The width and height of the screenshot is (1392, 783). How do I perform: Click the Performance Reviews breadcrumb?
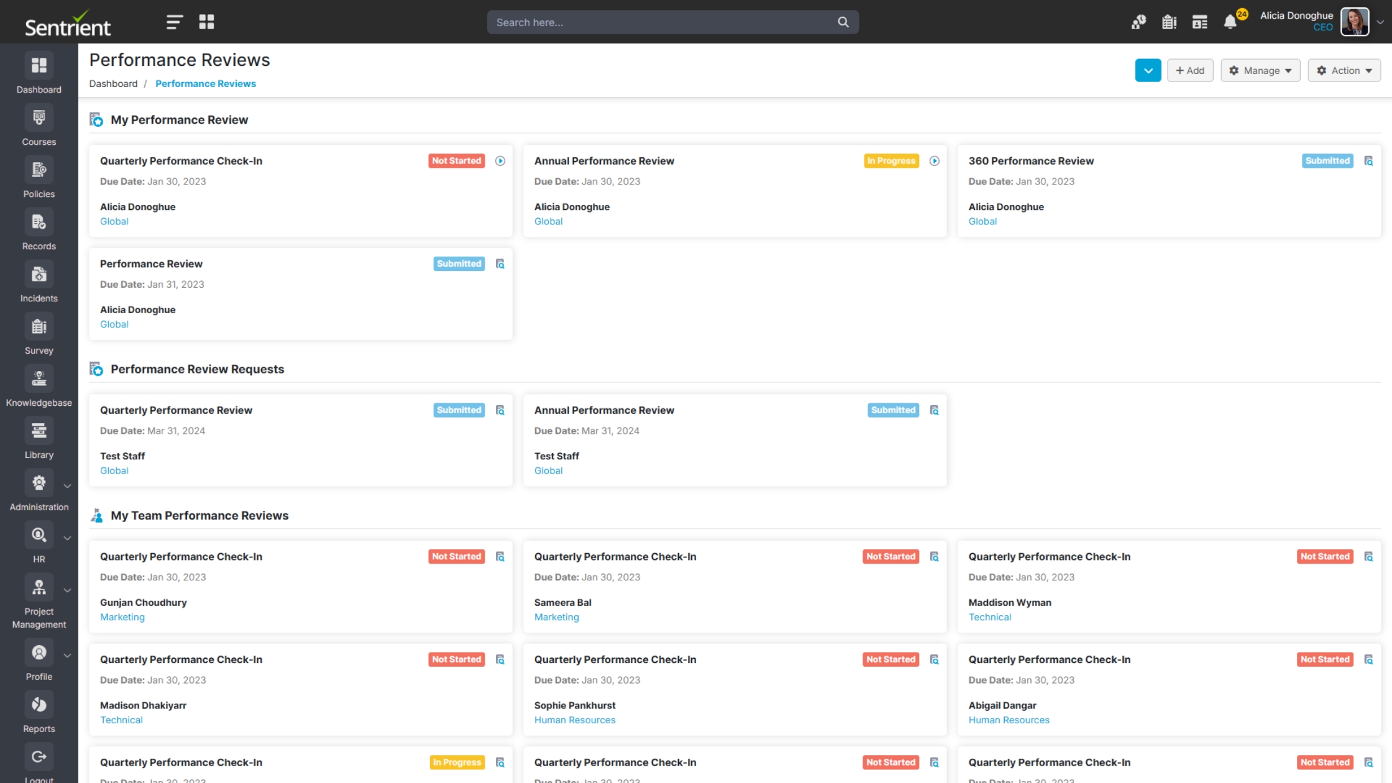tap(205, 84)
